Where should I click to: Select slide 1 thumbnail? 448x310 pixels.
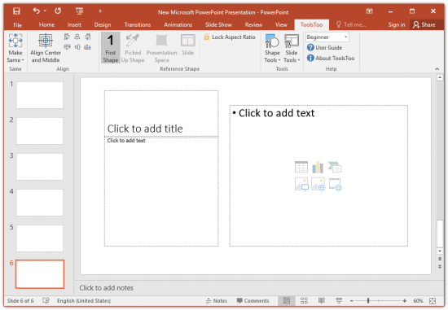click(40, 95)
